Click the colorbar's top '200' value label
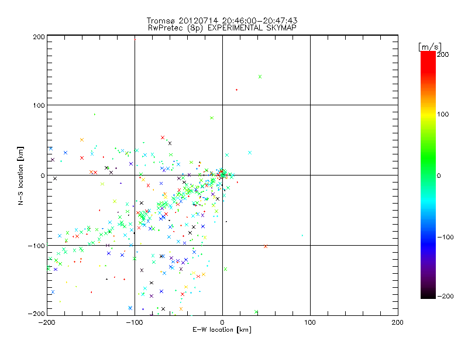The width and height of the screenshot is (468, 351). [x=443, y=54]
